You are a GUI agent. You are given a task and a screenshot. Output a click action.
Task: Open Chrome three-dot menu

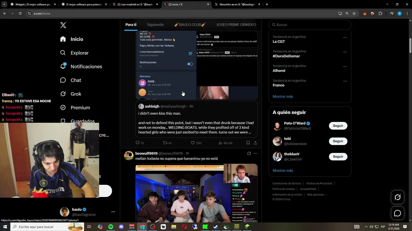[407, 13]
